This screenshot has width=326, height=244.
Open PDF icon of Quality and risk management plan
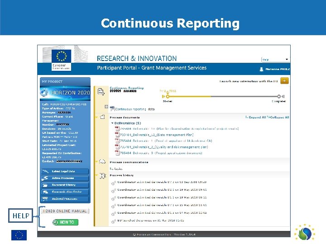click(117, 147)
